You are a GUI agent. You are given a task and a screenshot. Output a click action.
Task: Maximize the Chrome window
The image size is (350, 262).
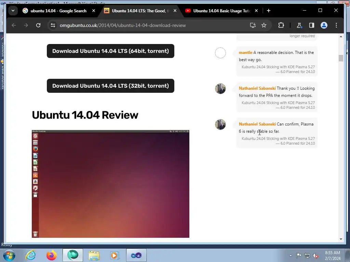click(x=320, y=11)
